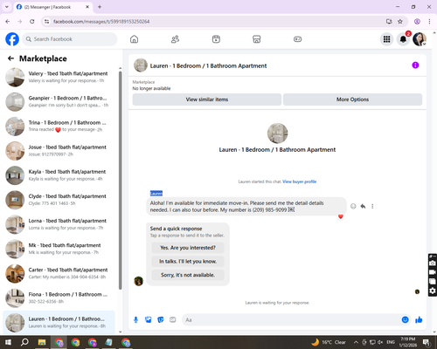Open File Explorer from the taskbar

point(42,342)
